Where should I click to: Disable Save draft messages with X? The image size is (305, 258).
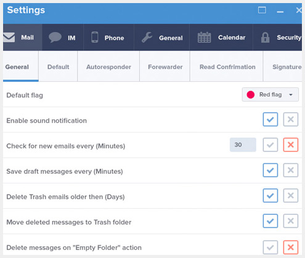point(291,170)
